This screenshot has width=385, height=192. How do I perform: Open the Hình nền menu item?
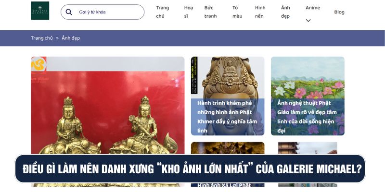[260, 12]
